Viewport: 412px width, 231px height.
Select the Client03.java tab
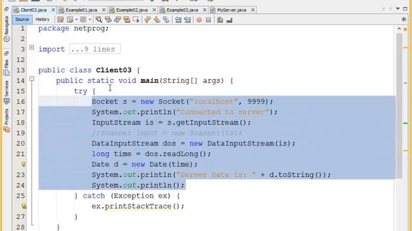(33, 10)
